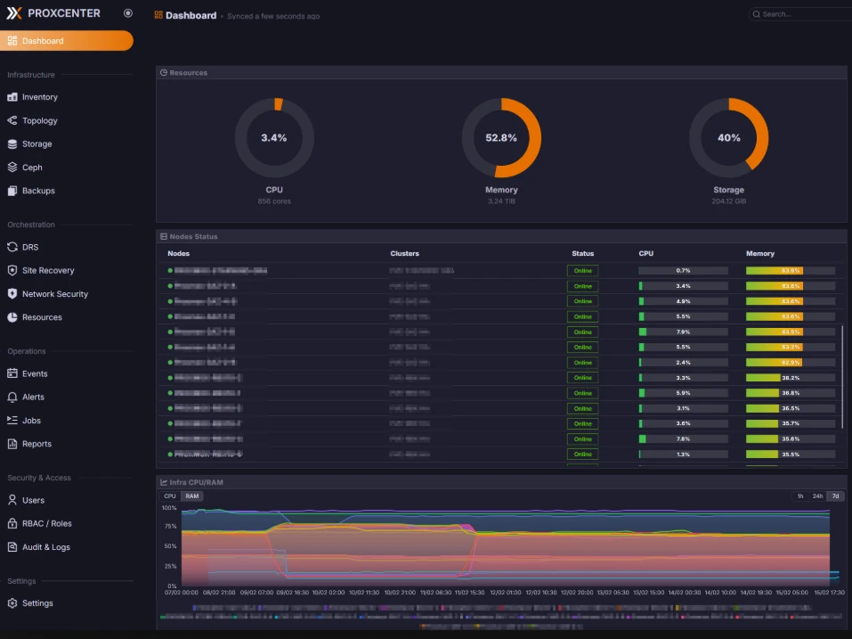Toggle the sidebar pin next to ProxCenter logo
The image size is (852, 639).
tap(128, 13)
